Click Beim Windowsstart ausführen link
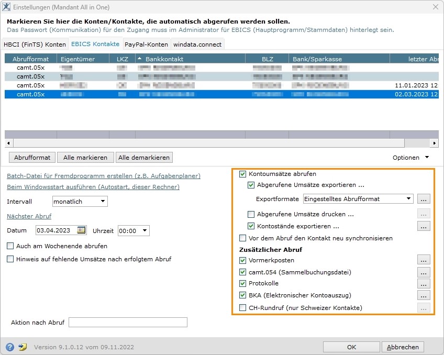 tap(93, 187)
